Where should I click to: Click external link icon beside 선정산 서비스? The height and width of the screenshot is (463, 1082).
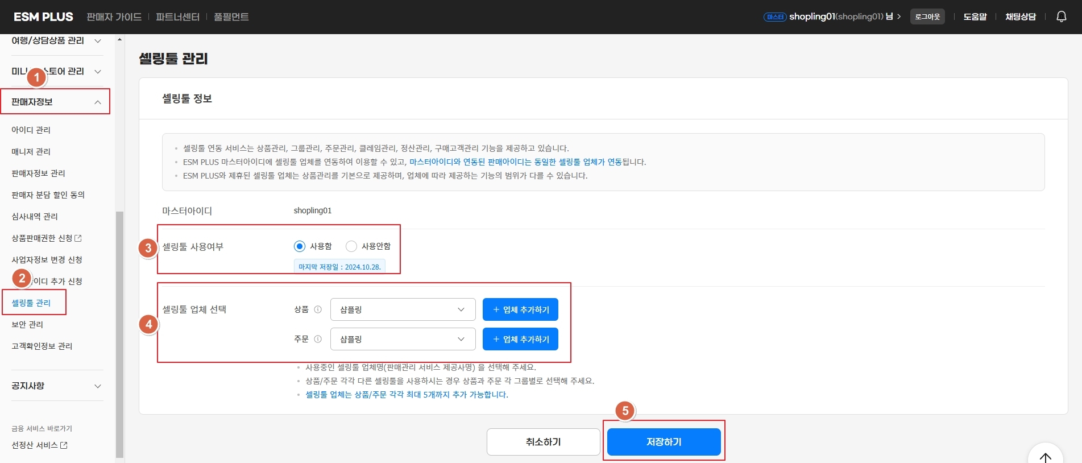64,445
